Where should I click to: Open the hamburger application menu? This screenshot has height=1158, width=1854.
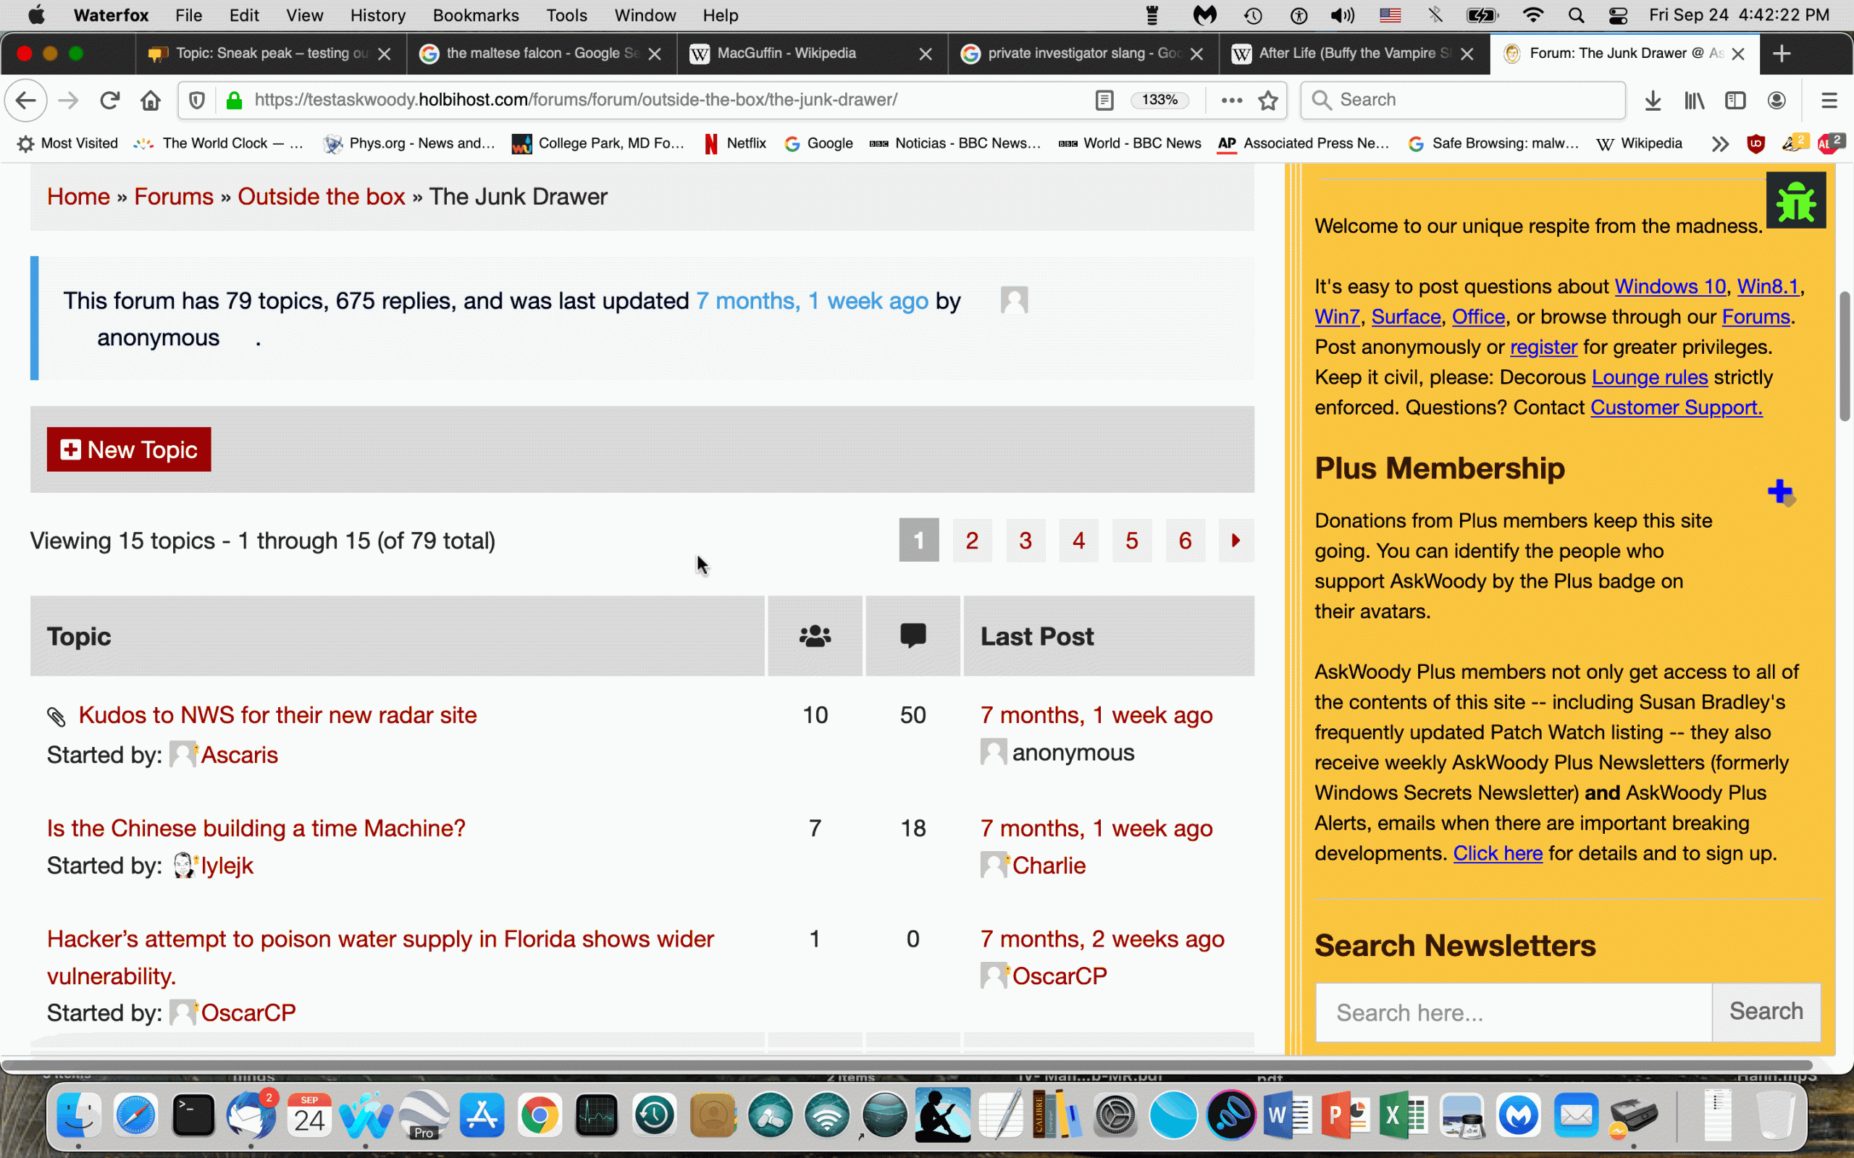tap(1829, 101)
